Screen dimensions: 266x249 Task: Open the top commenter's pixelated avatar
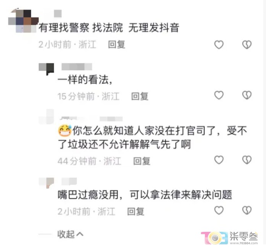coord(23,21)
